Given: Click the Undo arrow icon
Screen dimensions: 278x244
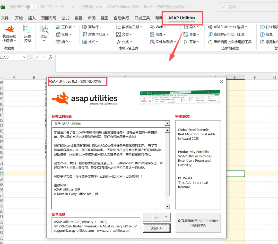Looking at the screenshot, I should [51, 7].
